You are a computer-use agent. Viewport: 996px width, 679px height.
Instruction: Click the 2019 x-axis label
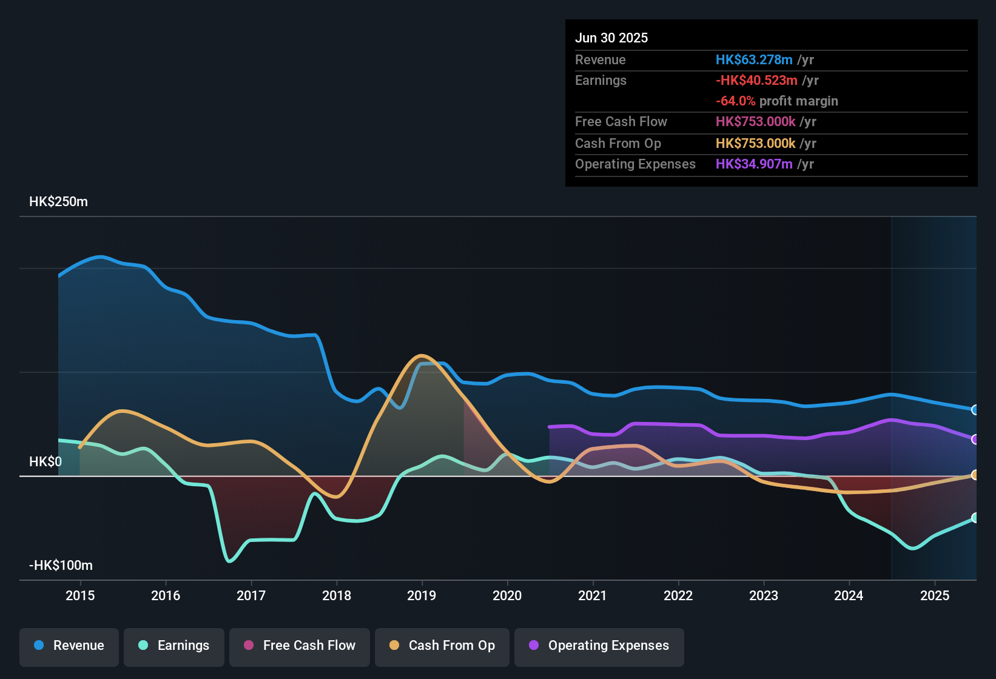coord(422,595)
